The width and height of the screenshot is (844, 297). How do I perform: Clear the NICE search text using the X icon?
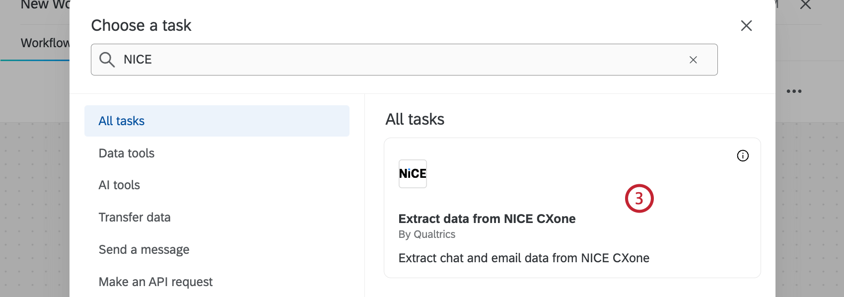[x=693, y=59]
